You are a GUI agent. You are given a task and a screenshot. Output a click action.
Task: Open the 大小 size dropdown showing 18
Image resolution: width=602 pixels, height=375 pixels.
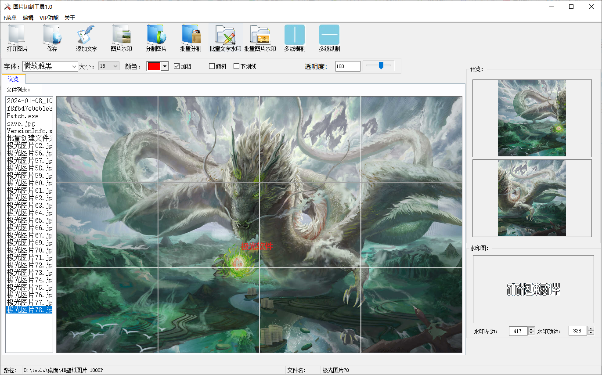click(x=108, y=66)
